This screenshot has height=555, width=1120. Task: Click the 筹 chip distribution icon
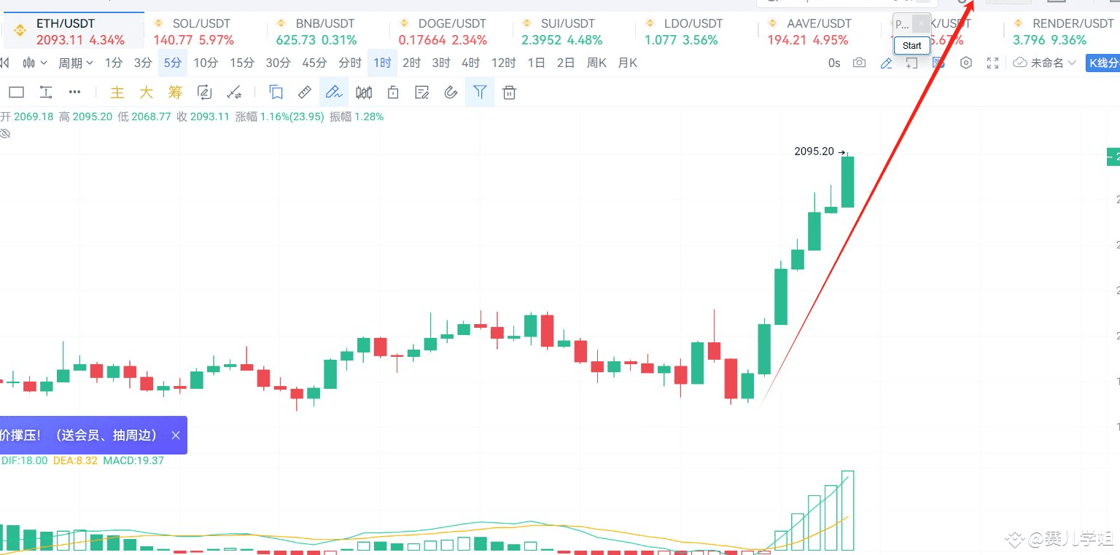[175, 92]
